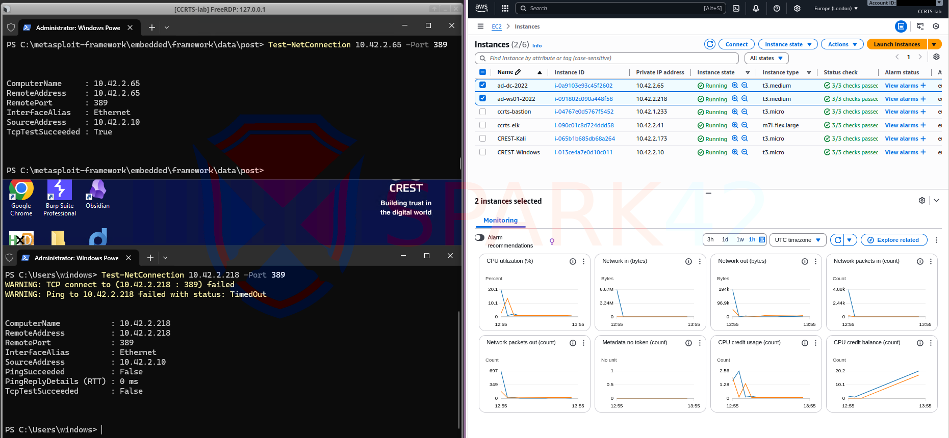Screen dimensions: 949x438
Task: Open the custom time range calendar icon
Action: tap(762, 239)
